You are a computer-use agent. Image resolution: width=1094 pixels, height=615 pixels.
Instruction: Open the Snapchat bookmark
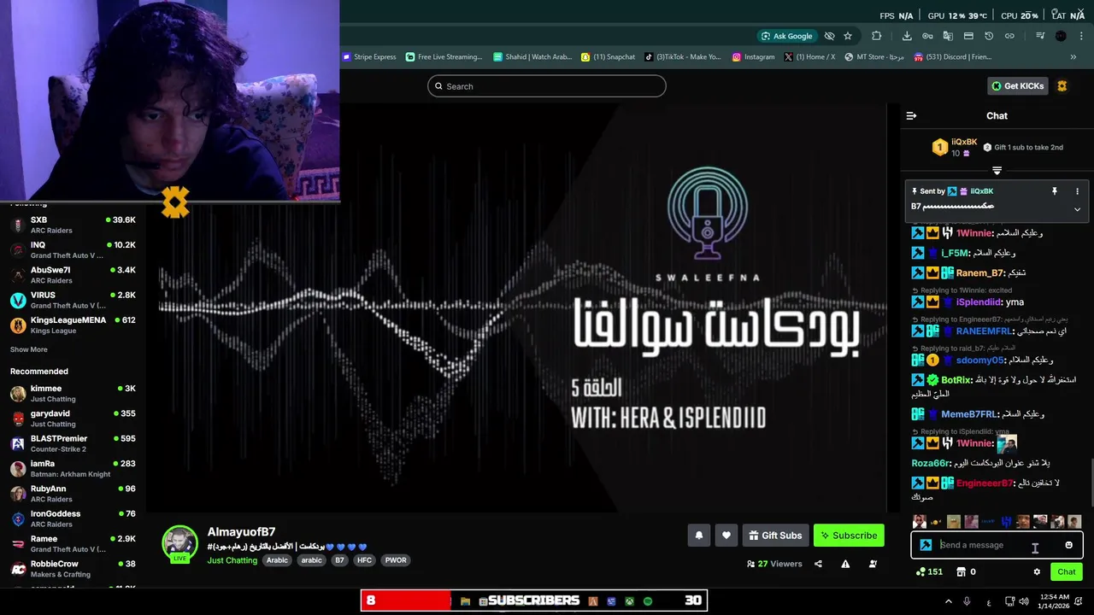pyautogui.click(x=609, y=57)
